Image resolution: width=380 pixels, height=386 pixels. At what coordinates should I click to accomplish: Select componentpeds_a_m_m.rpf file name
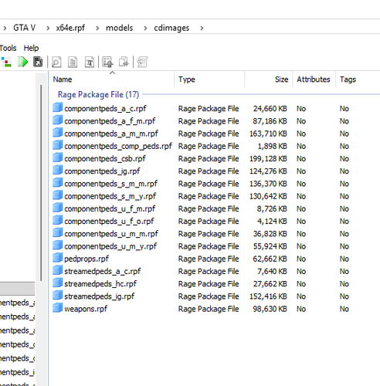click(x=111, y=134)
